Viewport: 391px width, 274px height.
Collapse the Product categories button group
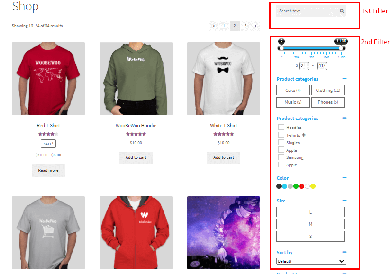(x=345, y=79)
